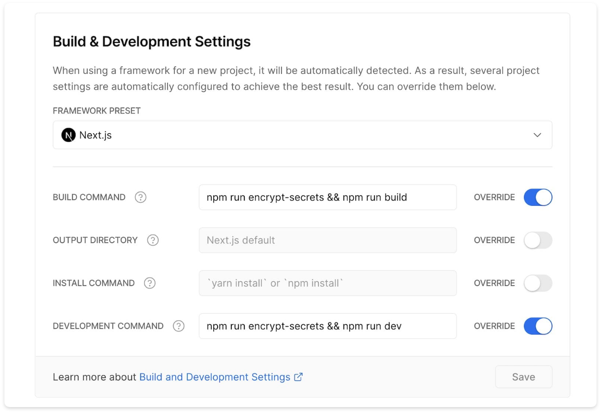
Task: Enable the Output Directory override toggle
Action: pos(538,240)
